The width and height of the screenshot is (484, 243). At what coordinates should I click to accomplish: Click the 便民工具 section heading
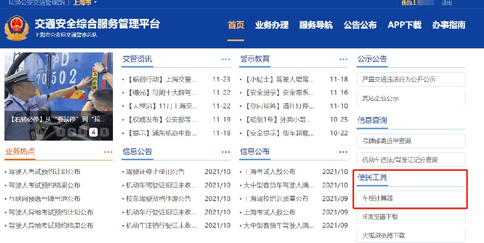[x=372, y=177]
